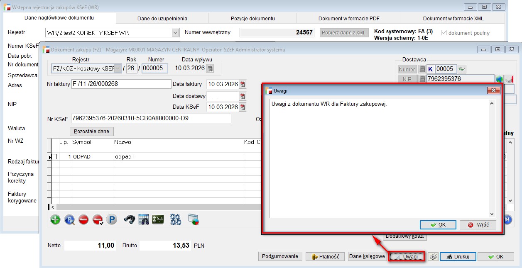522x268 pixels.
Task: Check the box in the ODPAD row
Action: tap(54, 157)
